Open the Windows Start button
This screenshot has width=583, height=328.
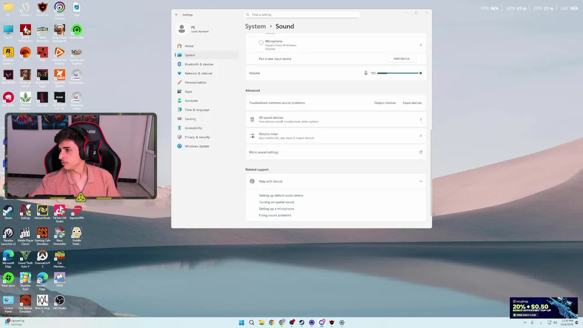(241, 323)
